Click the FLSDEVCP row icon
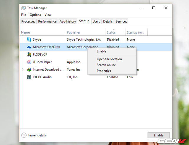189x145 pixels. point(29,55)
